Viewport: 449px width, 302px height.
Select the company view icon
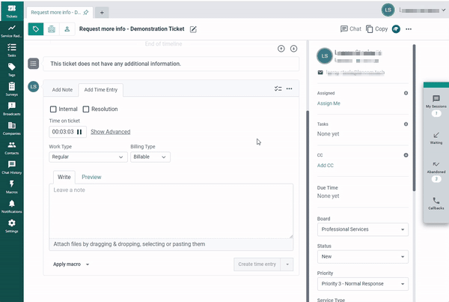[x=52, y=29]
